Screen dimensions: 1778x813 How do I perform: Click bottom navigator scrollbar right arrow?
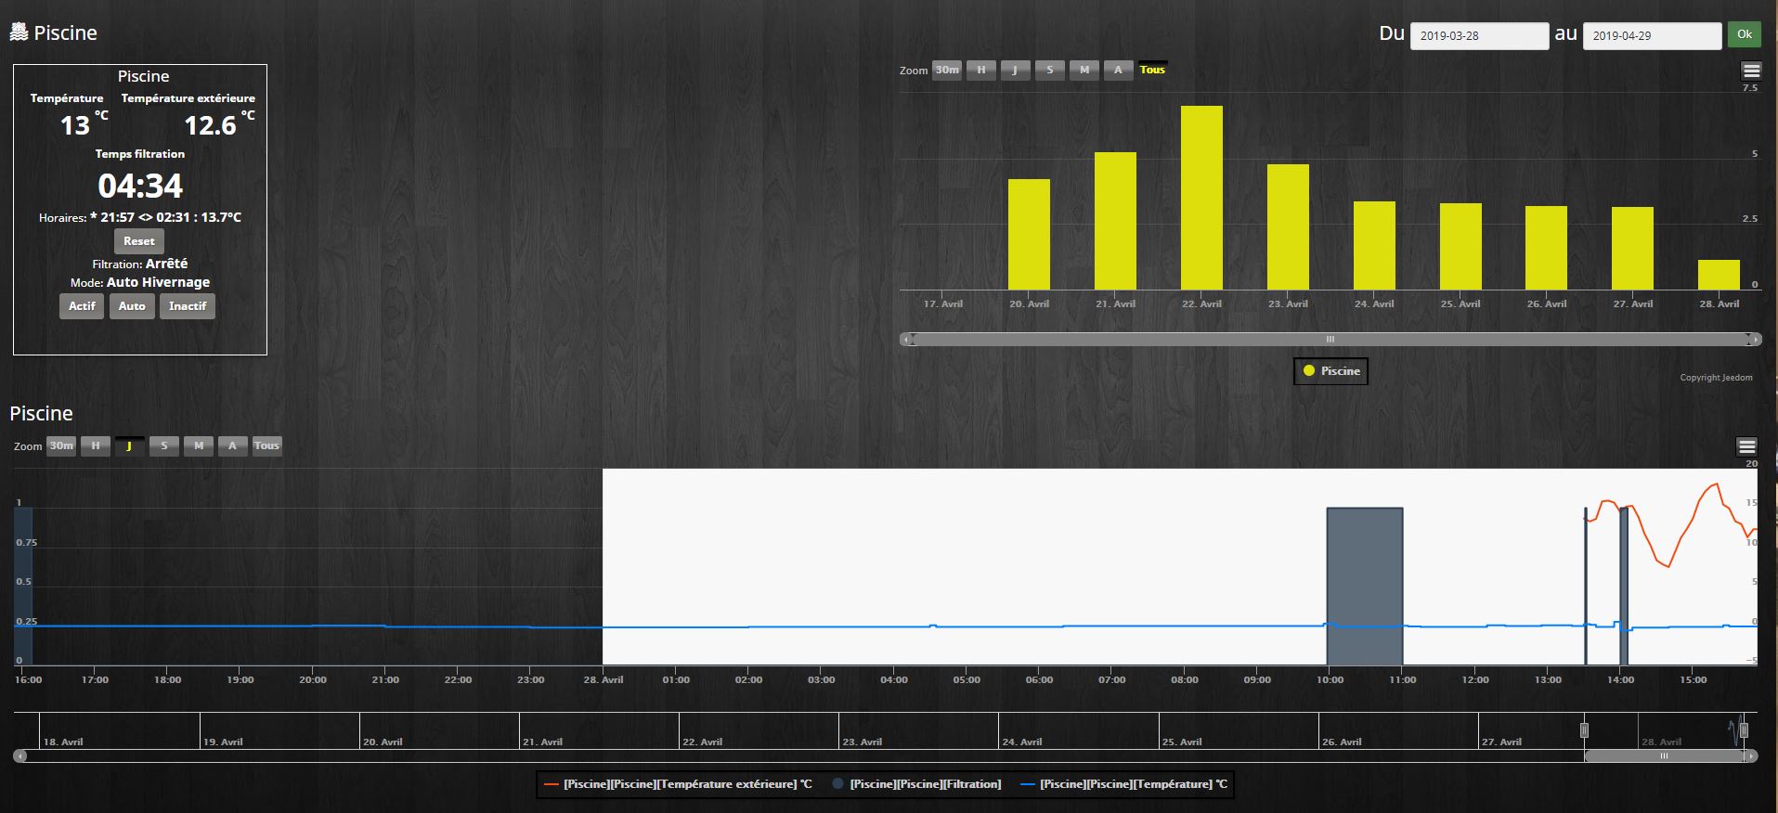pyautogui.click(x=1751, y=756)
